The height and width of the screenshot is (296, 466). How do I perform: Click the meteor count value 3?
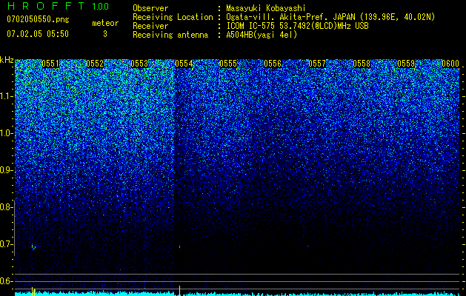pos(105,34)
